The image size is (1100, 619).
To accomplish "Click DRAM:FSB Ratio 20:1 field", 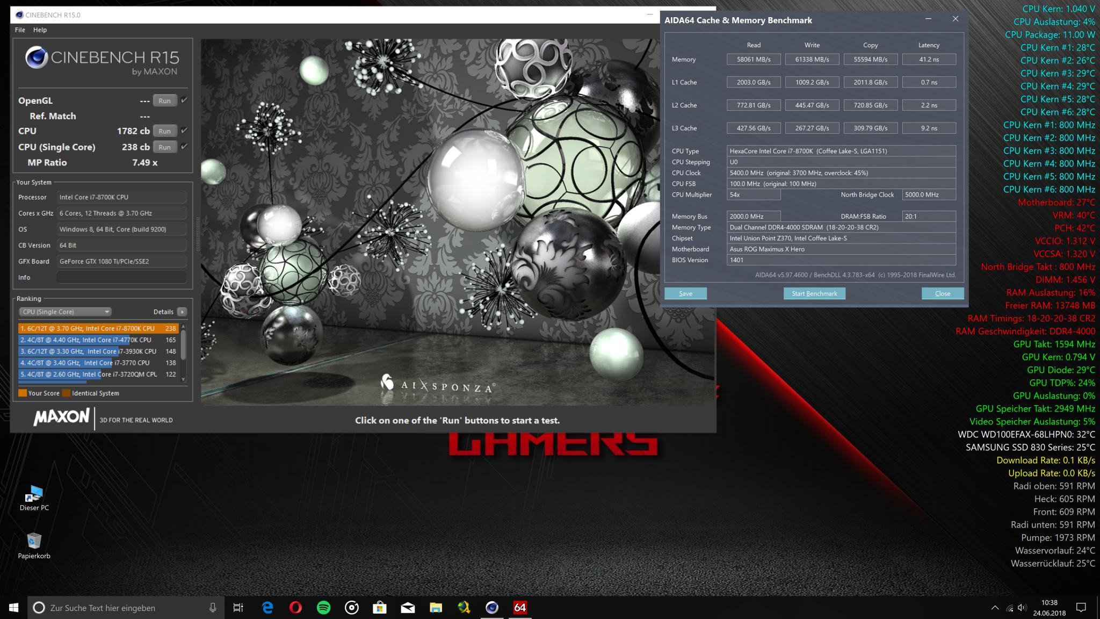I will coord(929,217).
